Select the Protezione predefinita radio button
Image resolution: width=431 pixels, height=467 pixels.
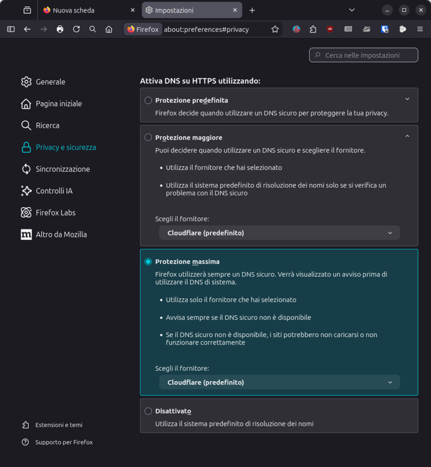click(x=148, y=100)
